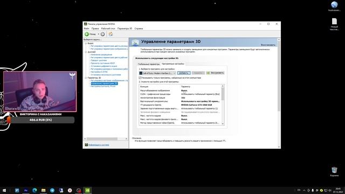Click settings list scroll-down arrow
345x194 pixels.
[223, 124]
